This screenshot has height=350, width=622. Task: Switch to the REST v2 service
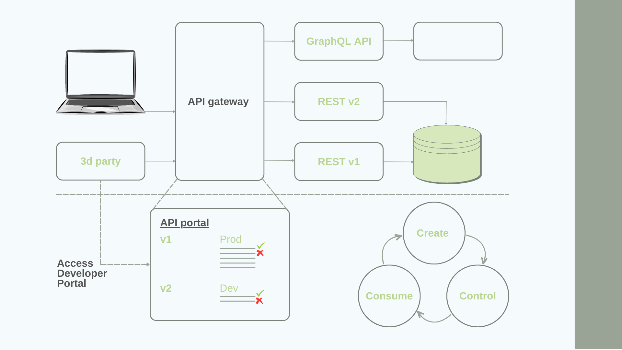[x=339, y=101]
